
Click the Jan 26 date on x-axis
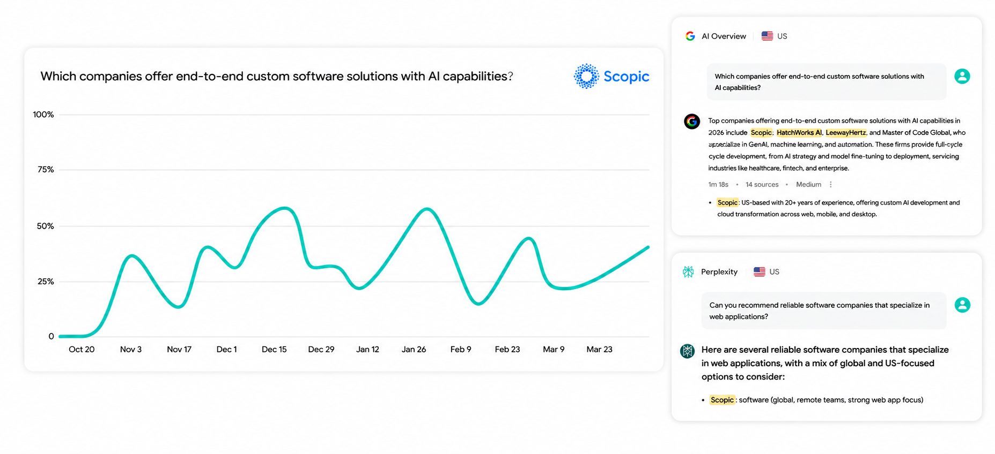(x=414, y=349)
